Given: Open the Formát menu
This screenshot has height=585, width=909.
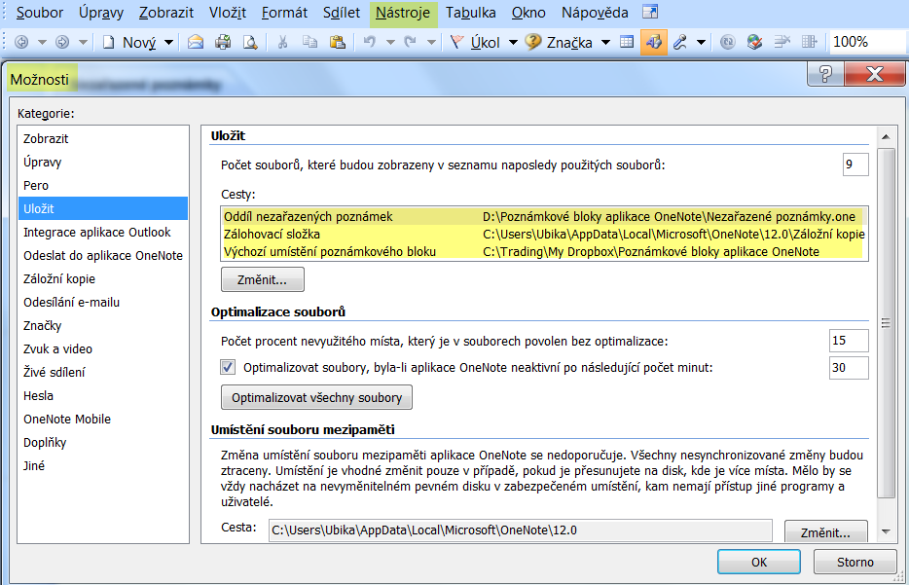Looking at the screenshot, I should pos(284,13).
